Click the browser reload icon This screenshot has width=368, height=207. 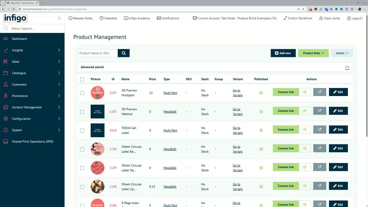[x=13, y=9]
